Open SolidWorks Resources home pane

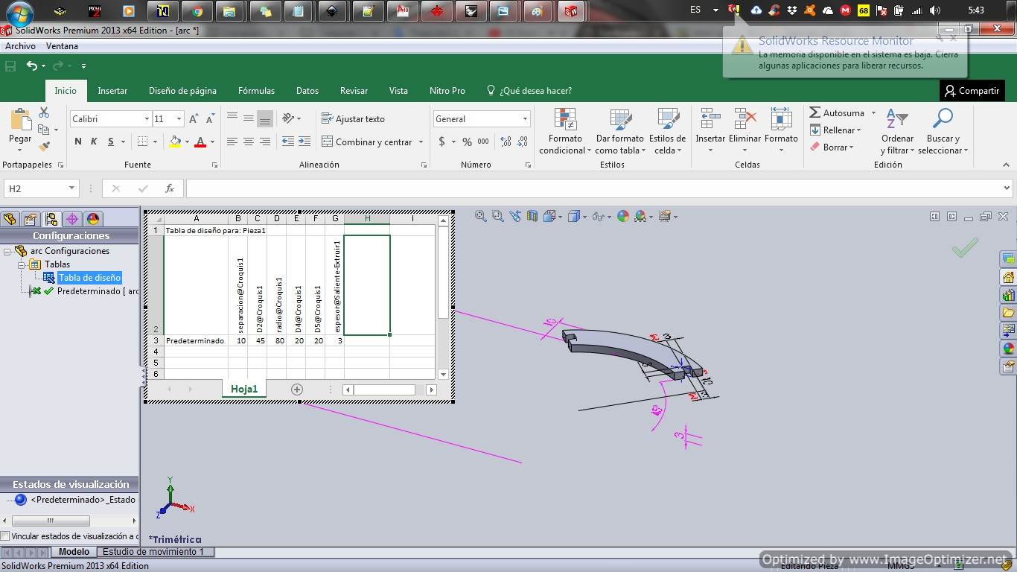pos(1009,277)
